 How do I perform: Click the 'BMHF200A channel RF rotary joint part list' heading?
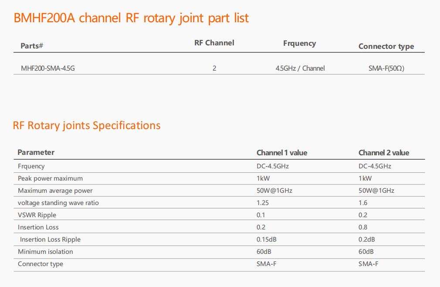tap(131, 18)
